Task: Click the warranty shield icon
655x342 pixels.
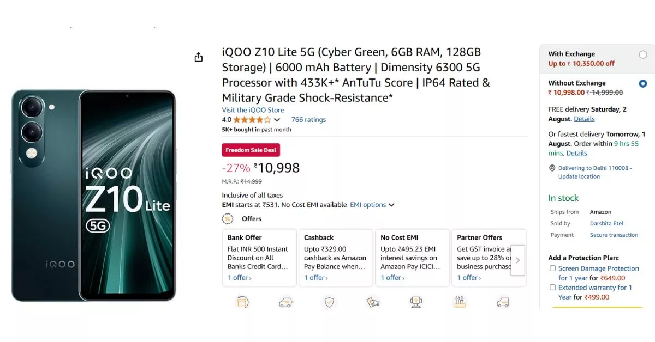Action: 329,301
